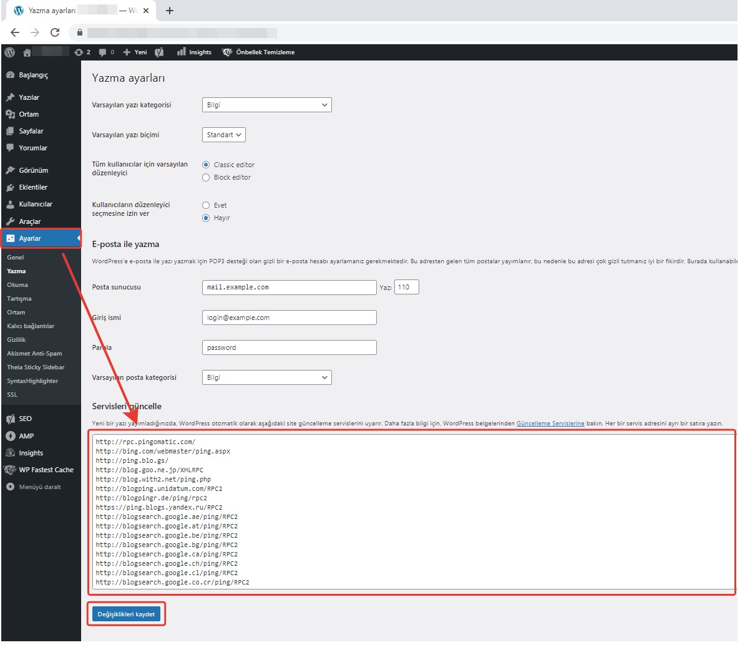Select the Classic editor radio button
Viewport: 740px width, 645px height.
[x=206, y=165]
